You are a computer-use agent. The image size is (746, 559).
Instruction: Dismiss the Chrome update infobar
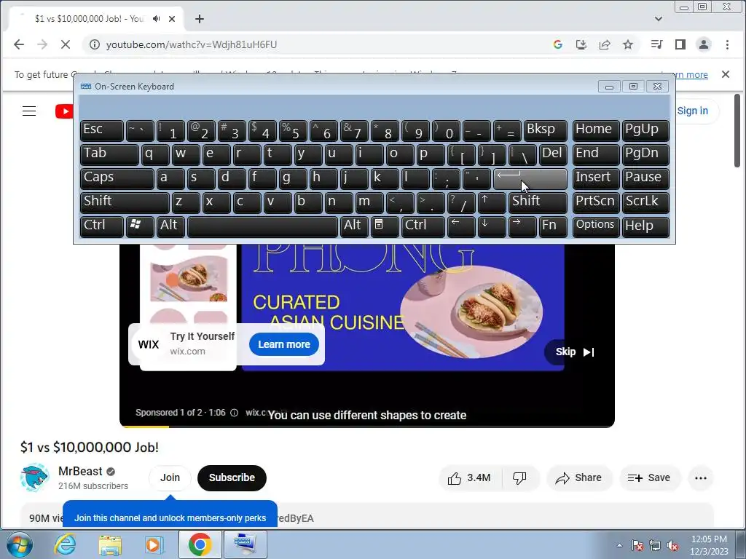click(x=725, y=74)
